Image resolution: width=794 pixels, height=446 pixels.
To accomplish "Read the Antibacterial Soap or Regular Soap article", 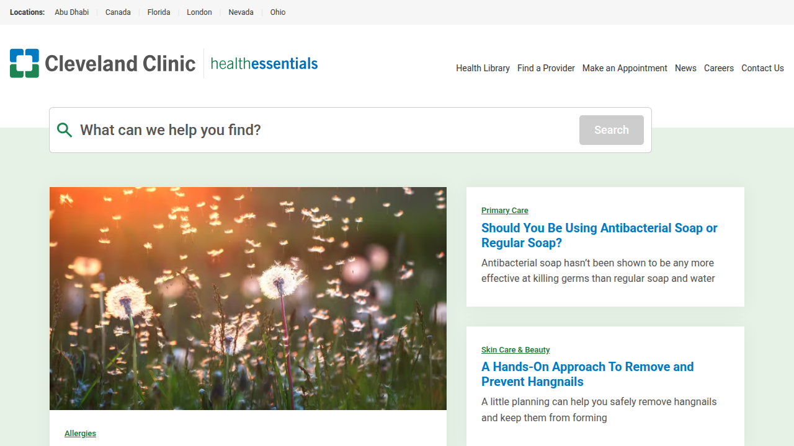I will pyautogui.click(x=599, y=235).
